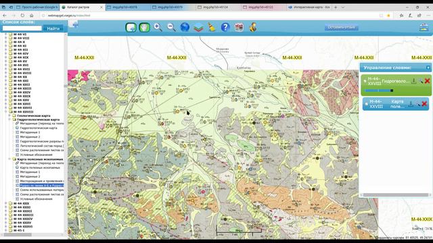Open the user profile person icon
The image size is (433, 243).
(252, 27)
